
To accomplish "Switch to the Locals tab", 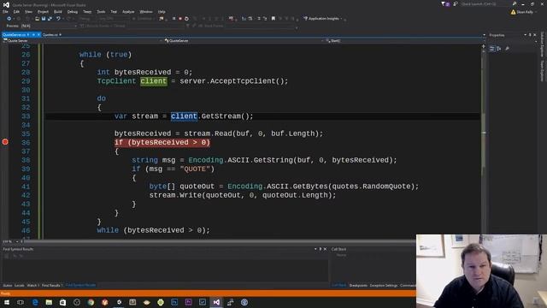I will pyautogui.click(x=20, y=285).
